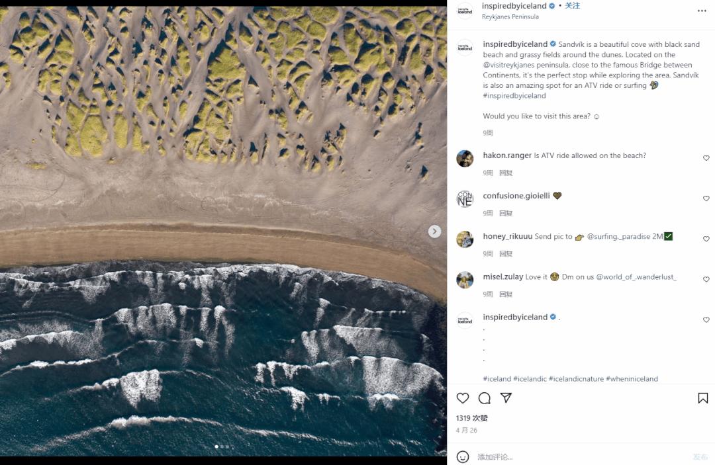The height and width of the screenshot is (465, 715).
Task: Open hakon.ranger username link
Action: pos(507,155)
